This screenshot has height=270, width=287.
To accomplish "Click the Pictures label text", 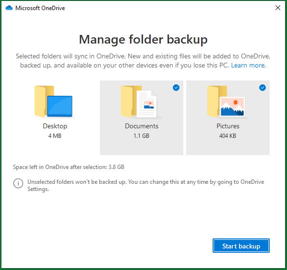I will pyautogui.click(x=228, y=126).
